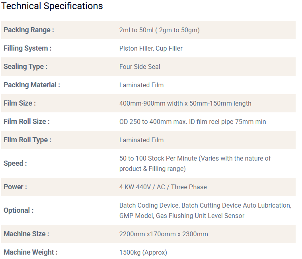Click the Piston Filler, Cup Filler text
Viewport: 302px width, 259px height.
point(151,48)
